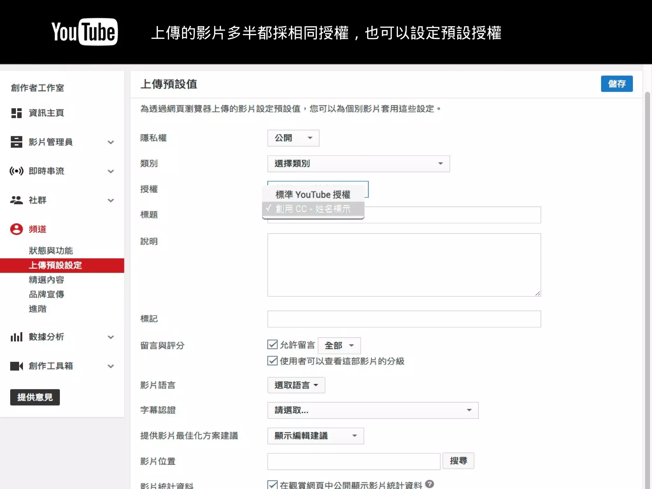Click into the 說明 description box
This screenshot has height=489, width=652.
point(404,265)
